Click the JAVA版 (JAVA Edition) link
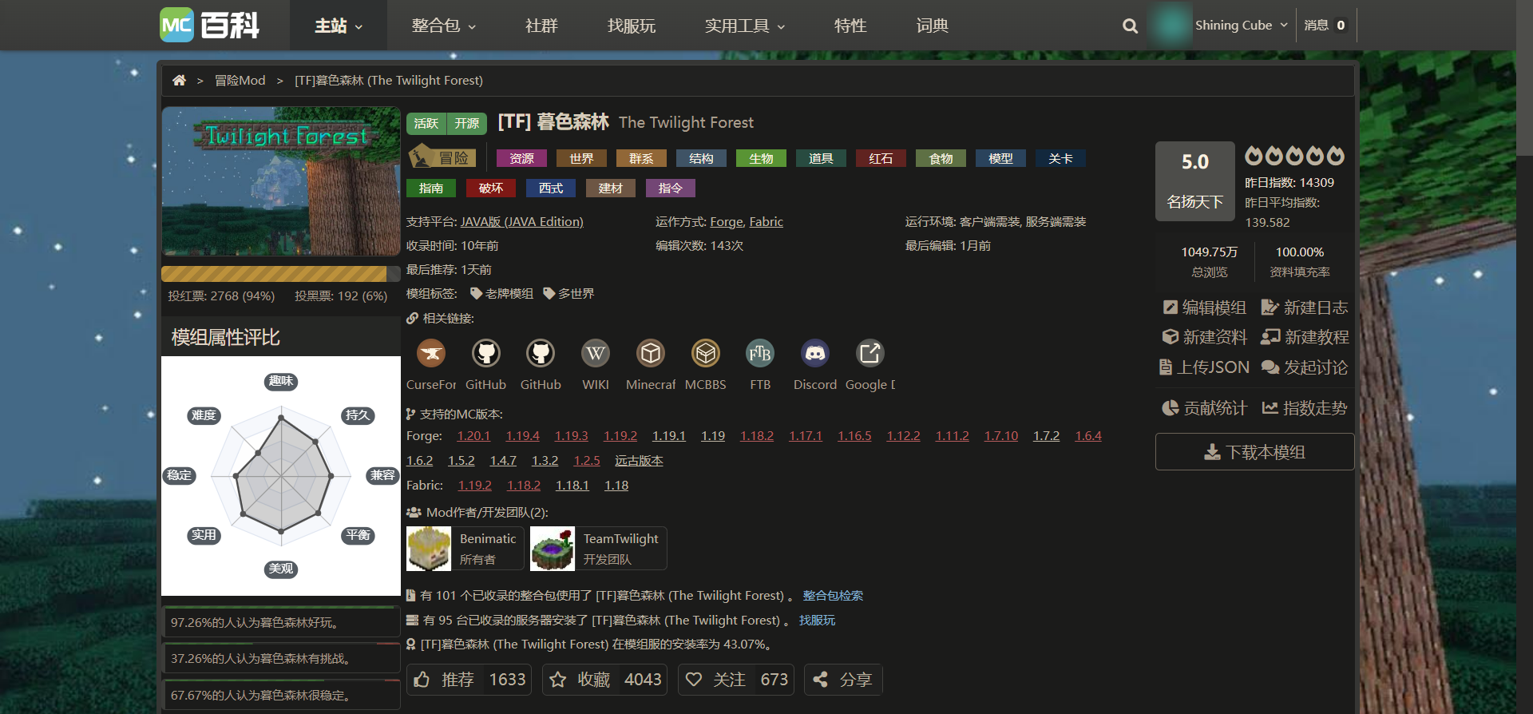The width and height of the screenshot is (1533, 714). [522, 221]
